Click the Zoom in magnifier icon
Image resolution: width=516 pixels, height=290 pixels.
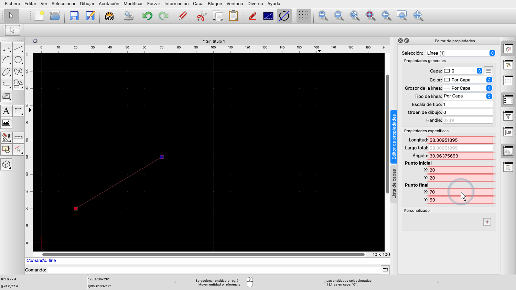(x=323, y=15)
